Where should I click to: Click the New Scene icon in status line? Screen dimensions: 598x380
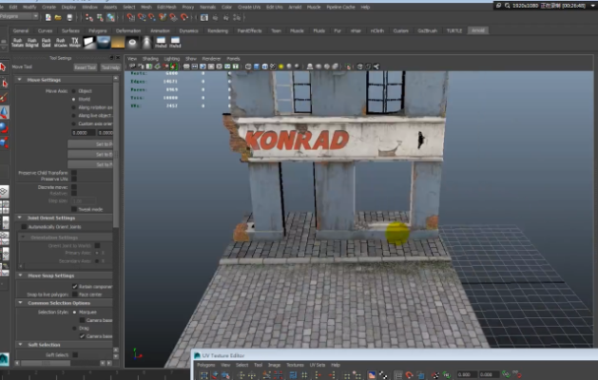point(48,17)
